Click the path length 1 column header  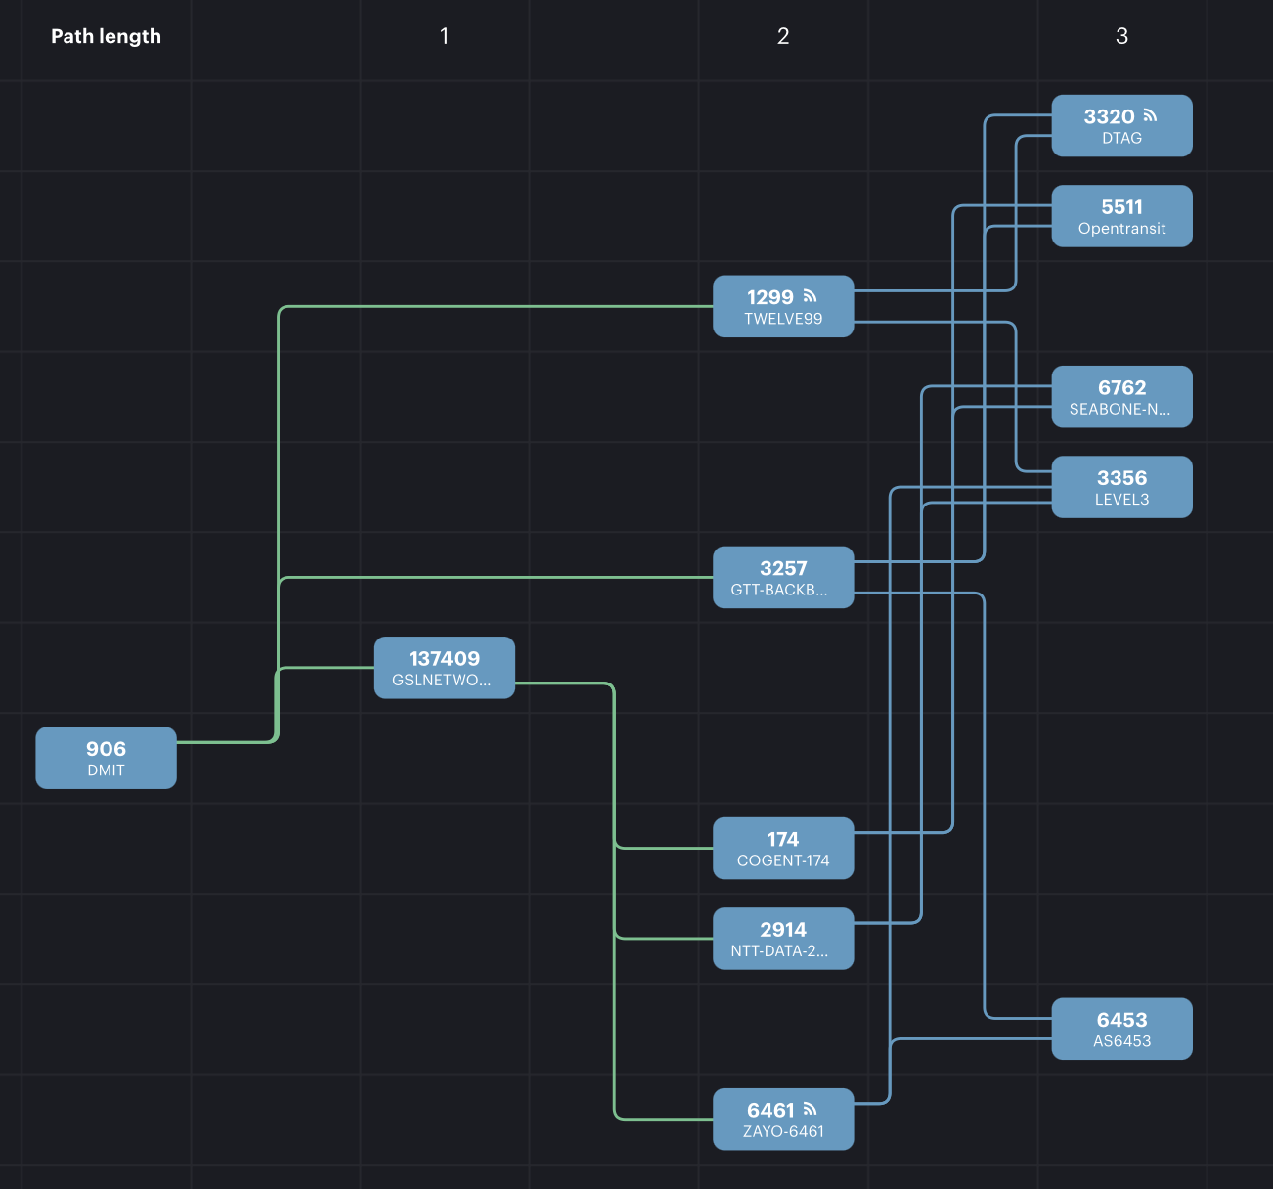click(444, 36)
